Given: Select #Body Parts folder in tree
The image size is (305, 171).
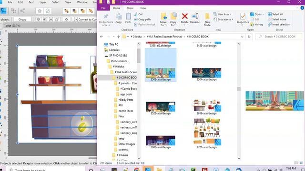Looking at the screenshot, I should (x=126, y=100).
